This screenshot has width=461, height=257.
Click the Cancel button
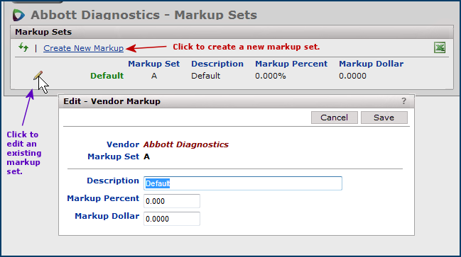335,118
